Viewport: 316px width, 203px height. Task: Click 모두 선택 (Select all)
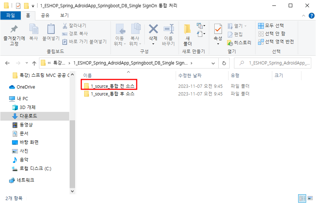pos(271,26)
